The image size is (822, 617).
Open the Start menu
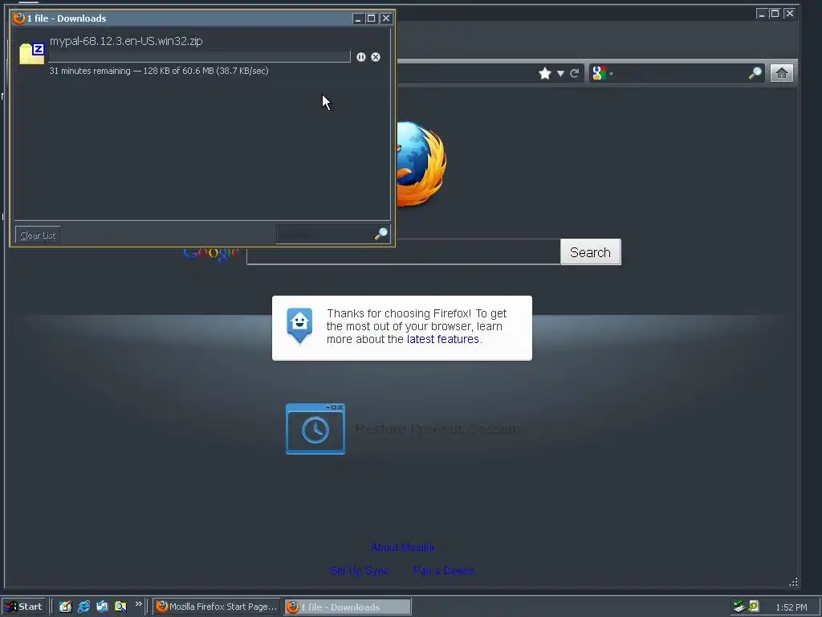[23, 607]
